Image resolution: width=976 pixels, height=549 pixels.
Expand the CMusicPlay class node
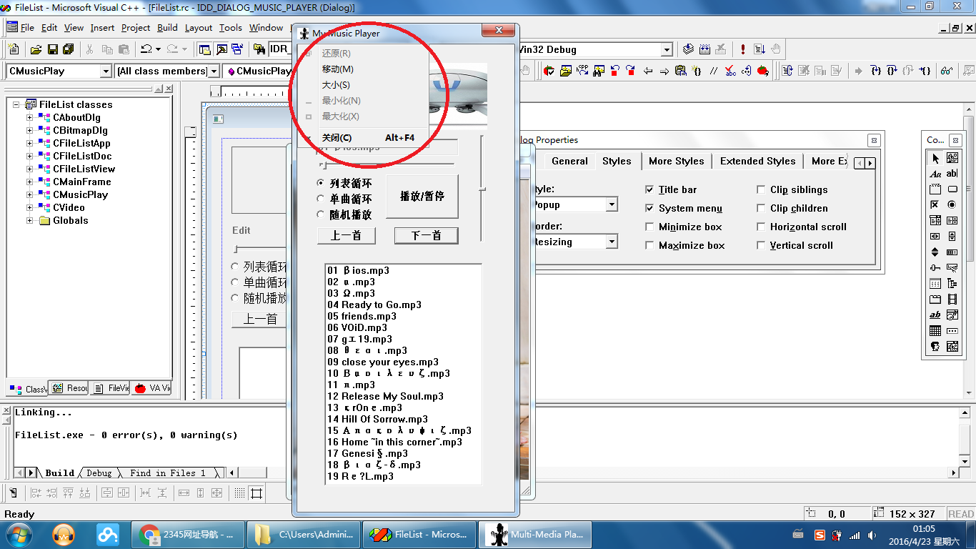30,194
